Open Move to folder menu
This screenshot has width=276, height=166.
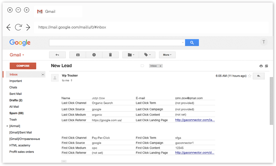tap(130, 55)
